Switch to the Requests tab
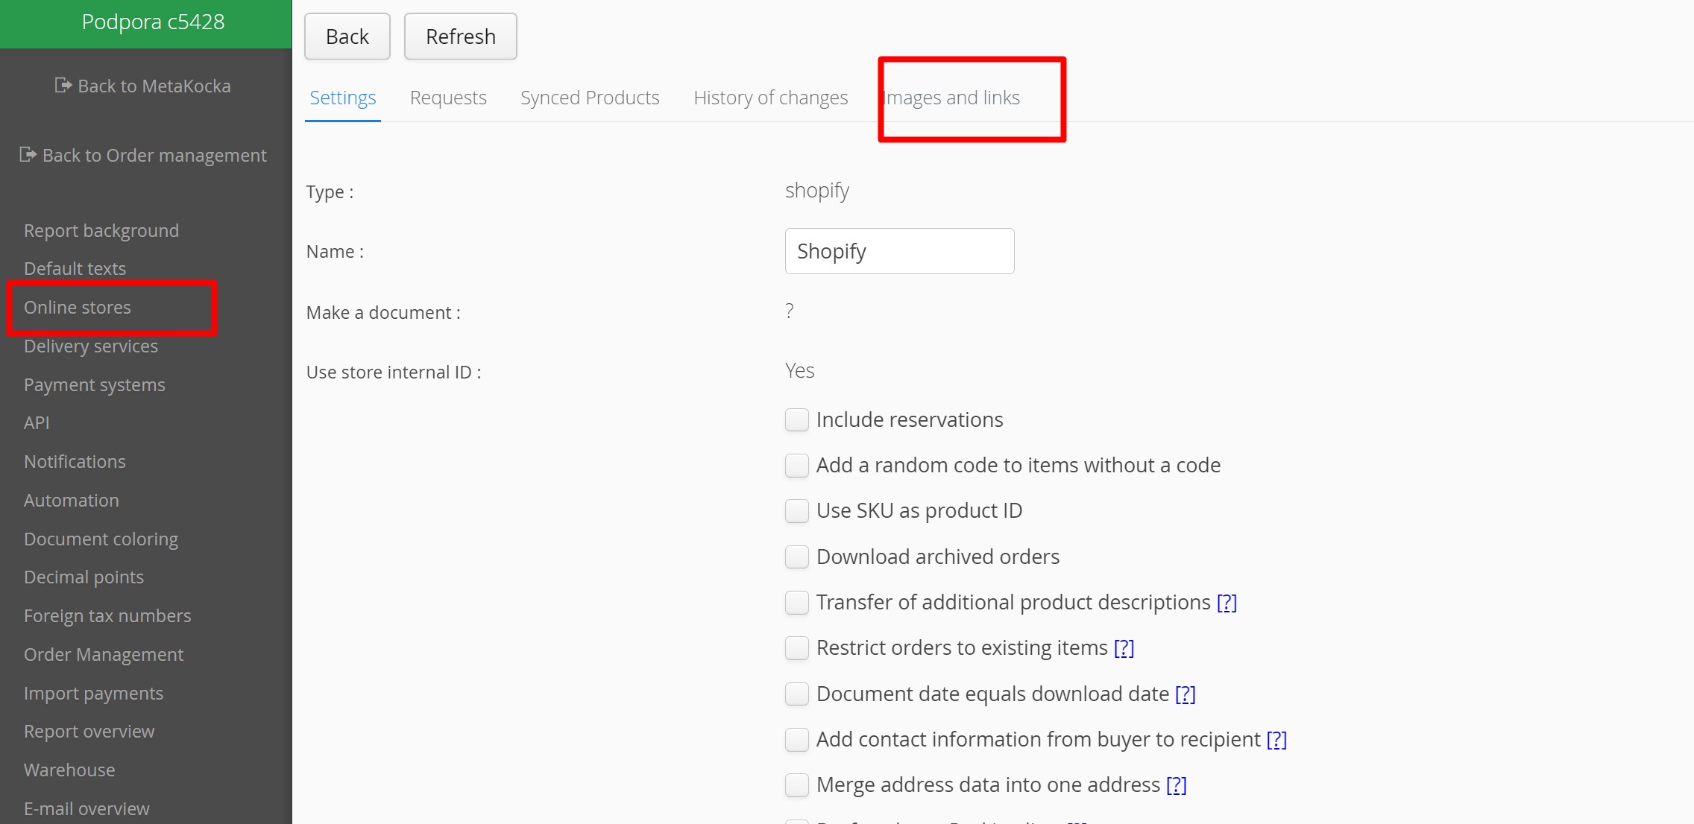1694x824 pixels. tap(448, 98)
